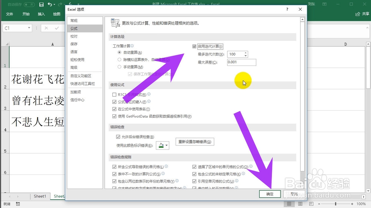
Task: Select the 信任中心 options category
Action: 85,100
